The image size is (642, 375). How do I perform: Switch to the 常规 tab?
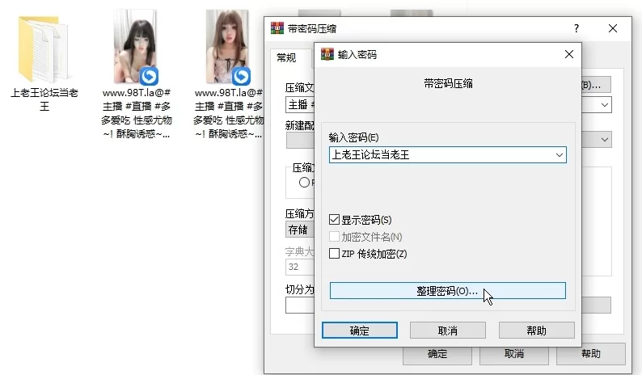pyautogui.click(x=286, y=57)
